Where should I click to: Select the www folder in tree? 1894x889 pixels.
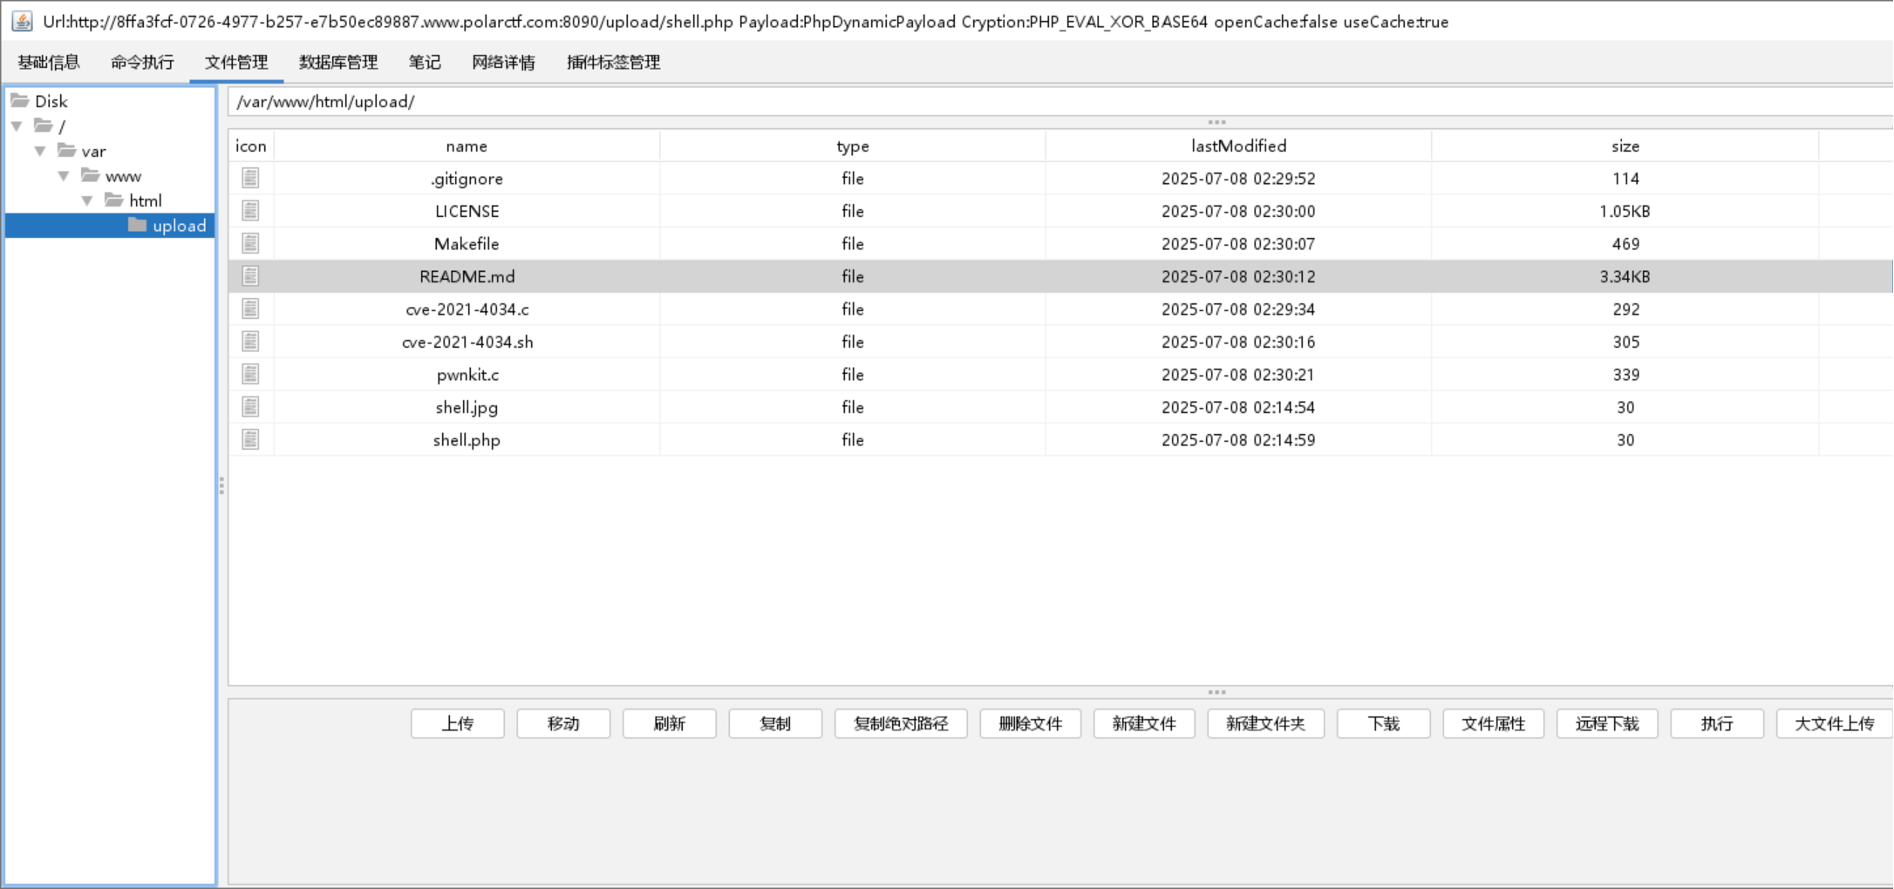point(123,176)
